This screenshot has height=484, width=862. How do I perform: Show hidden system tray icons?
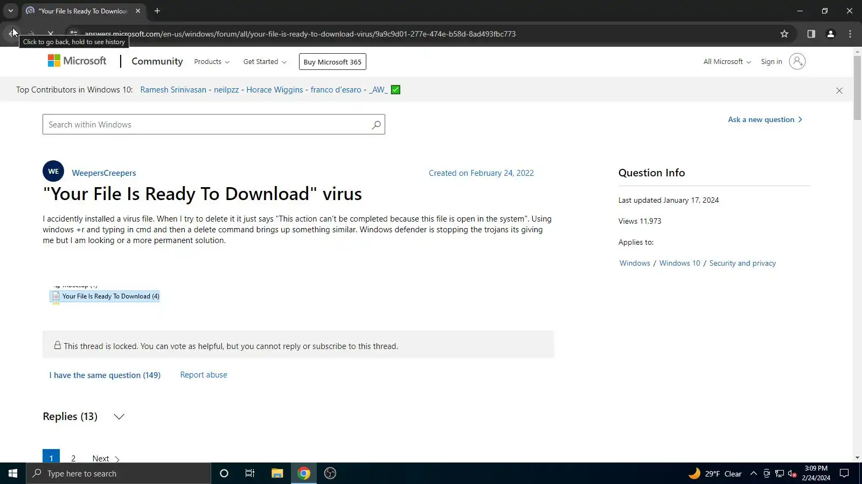pyautogui.click(x=754, y=473)
